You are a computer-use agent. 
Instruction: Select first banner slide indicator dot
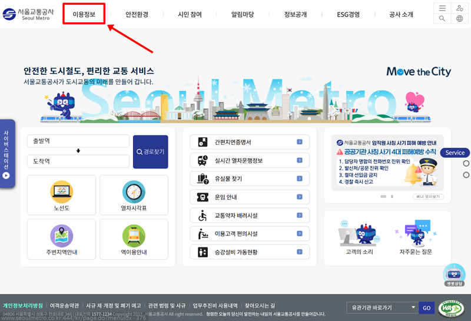point(383,197)
